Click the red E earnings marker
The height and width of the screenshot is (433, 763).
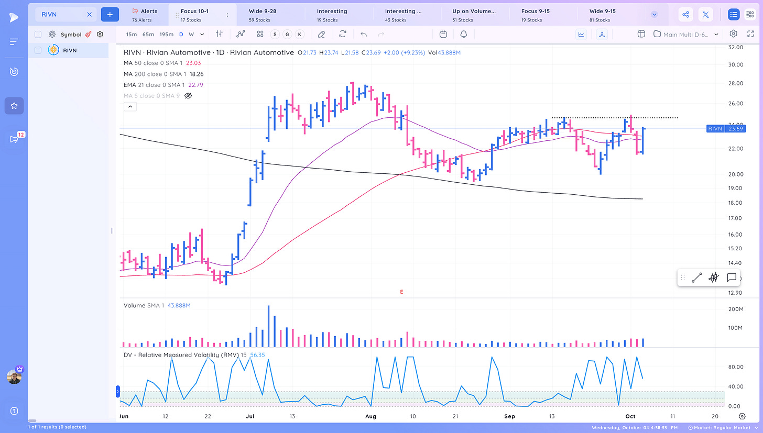pyautogui.click(x=401, y=292)
